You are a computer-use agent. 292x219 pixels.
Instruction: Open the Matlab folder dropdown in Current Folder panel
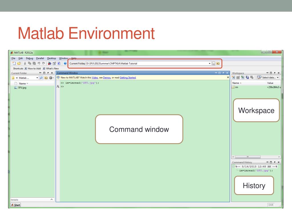click(x=37, y=78)
